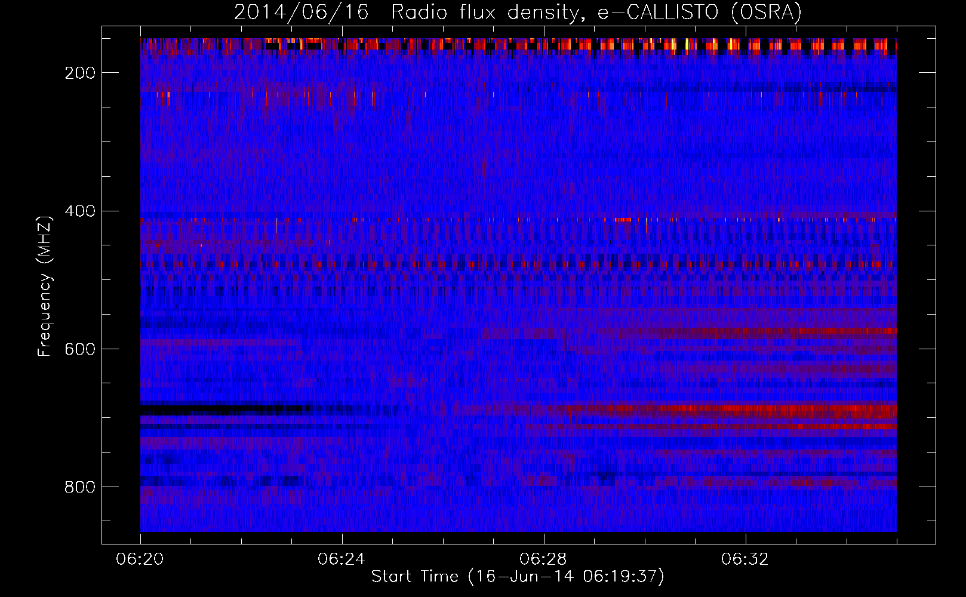Click the 06:32 time tick label
Viewport: 966px width, 597px height.
tap(745, 559)
